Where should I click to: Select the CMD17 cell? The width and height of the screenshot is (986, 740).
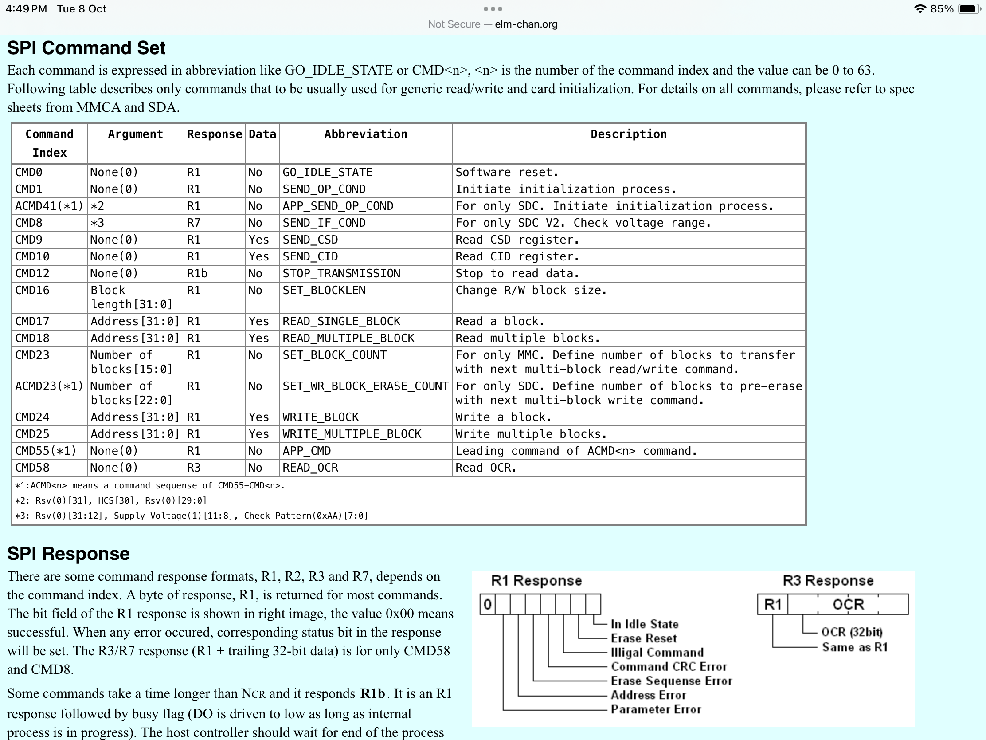[x=50, y=322]
